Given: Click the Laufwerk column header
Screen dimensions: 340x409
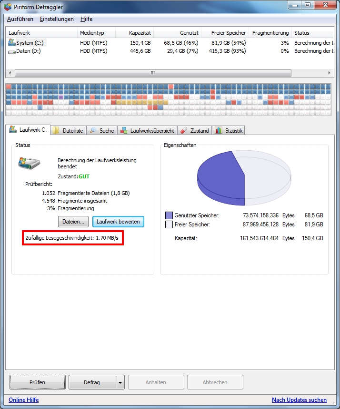Looking at the screenshot, I should click(42, 33).
